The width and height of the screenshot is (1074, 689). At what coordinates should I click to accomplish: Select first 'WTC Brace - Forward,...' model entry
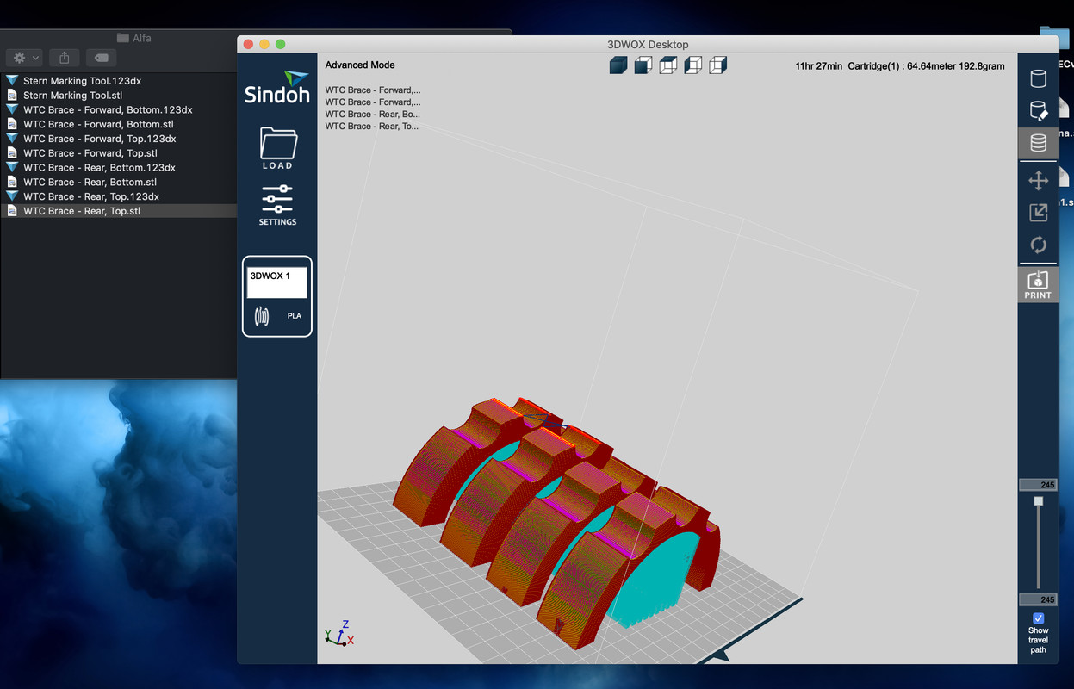coord(373,90)
